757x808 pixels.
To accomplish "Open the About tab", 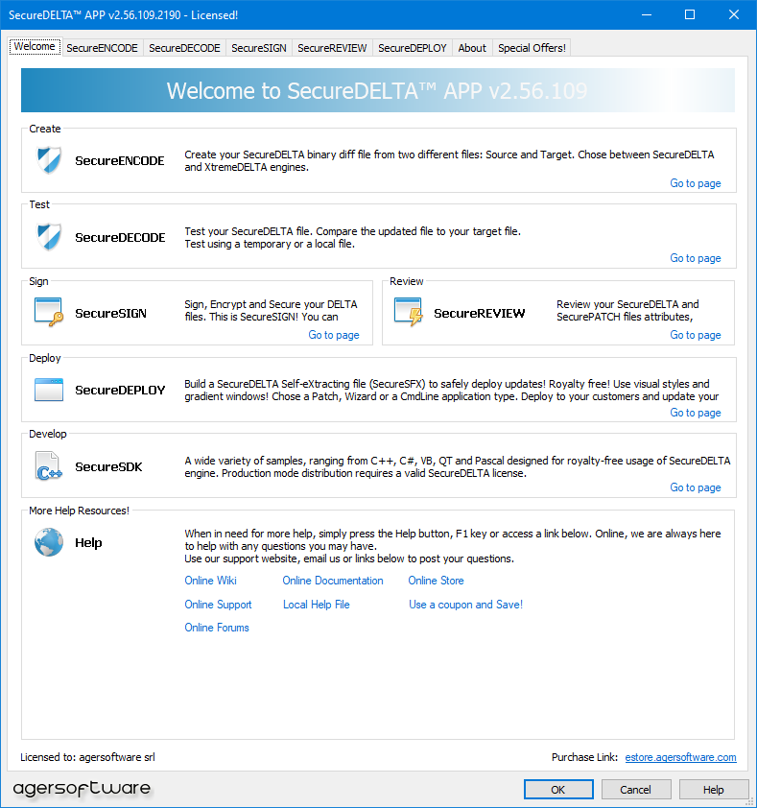I will [x=472, y=48].
